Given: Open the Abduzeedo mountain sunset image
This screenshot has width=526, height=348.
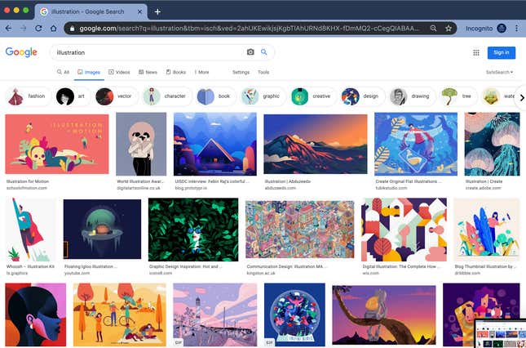Looking at the screenshot, I should point(316,144).
